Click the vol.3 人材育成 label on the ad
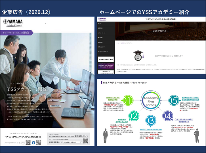Viewport: 206px width, 153px height. [16, 84]
